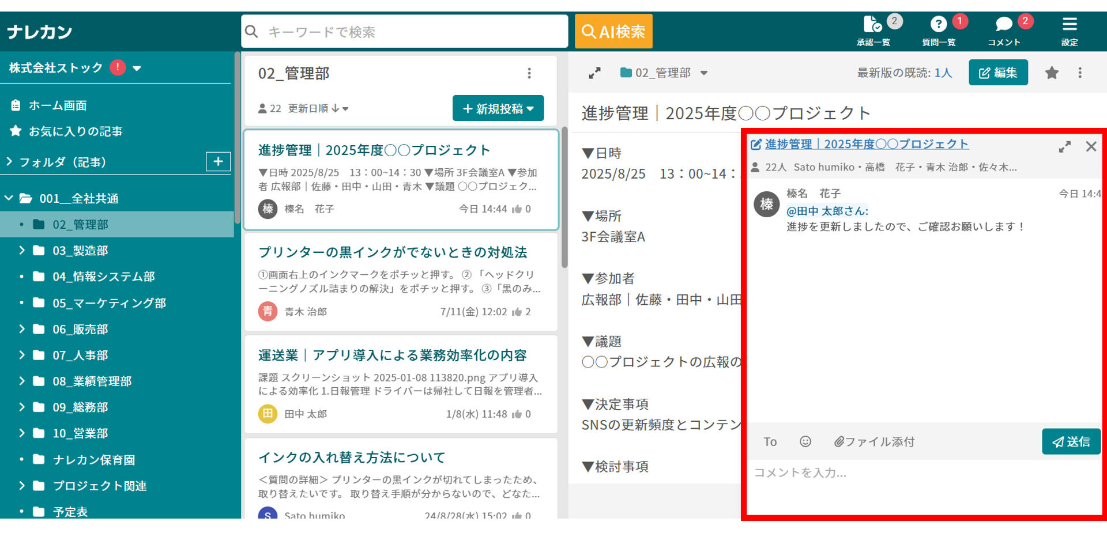The width and height of the screenshot is (1107, 533).
Task: Open the article's more options menu
Action: 1080,73
